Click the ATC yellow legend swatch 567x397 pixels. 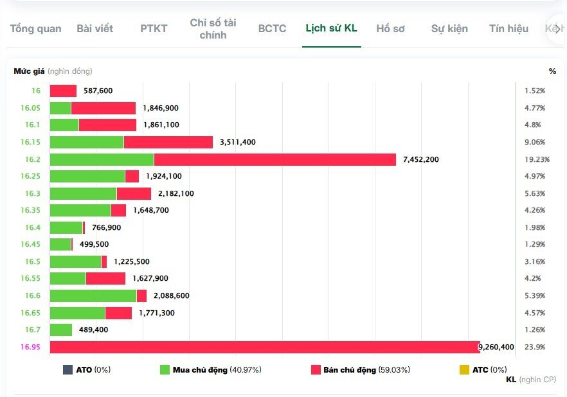coord(464,369)
